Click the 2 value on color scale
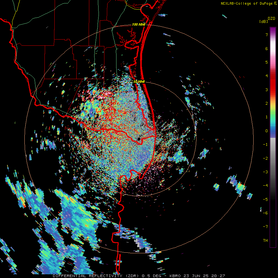Image resolution: width=278 pixels, height=278 pixels. (267, 103)
